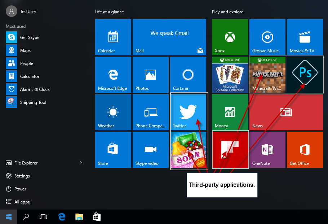Screen dimensions: 328x224
Task: Open the Money tile
Action: [x=230, y=112]
